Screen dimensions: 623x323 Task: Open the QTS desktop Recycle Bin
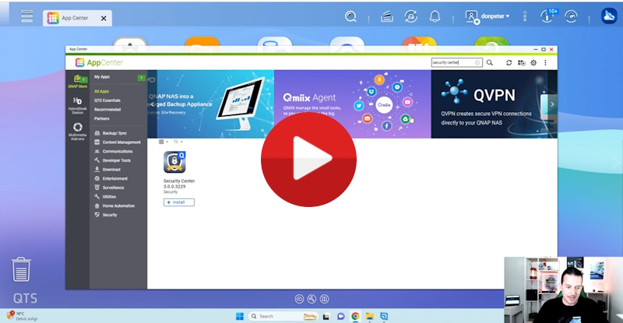tap(21, 269)
